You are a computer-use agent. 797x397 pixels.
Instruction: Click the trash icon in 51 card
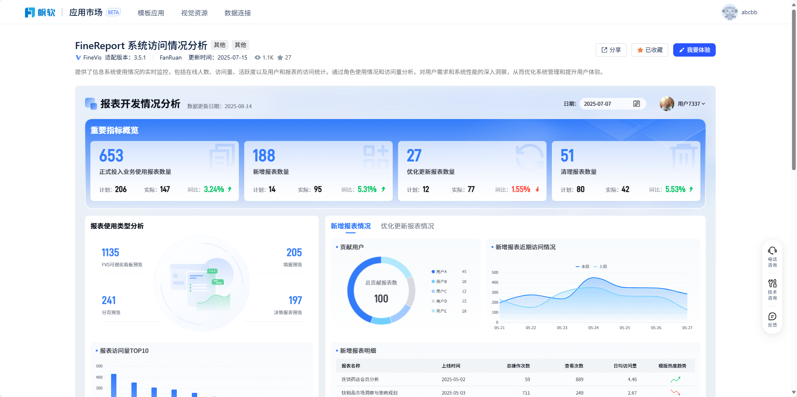[x=684, y=157]
